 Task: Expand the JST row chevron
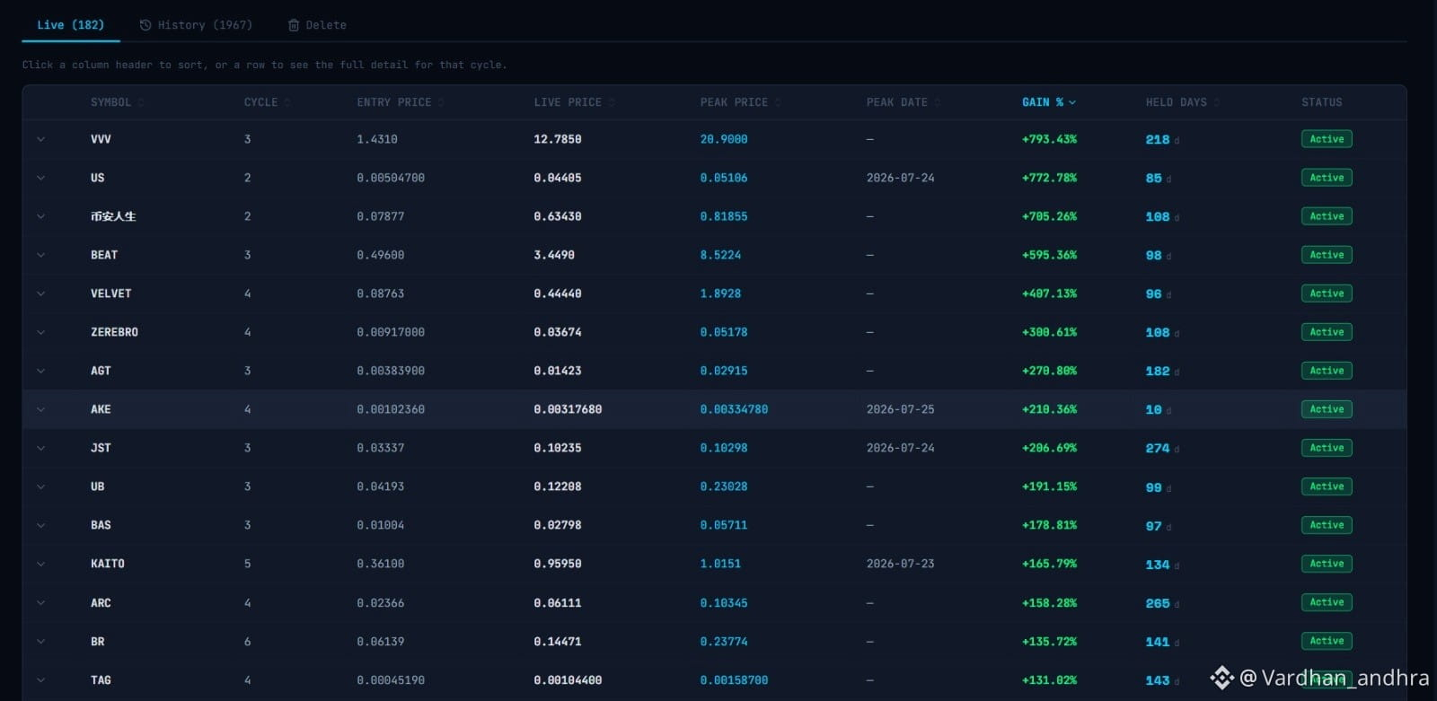pyautogui.click(x=40, y=448)
